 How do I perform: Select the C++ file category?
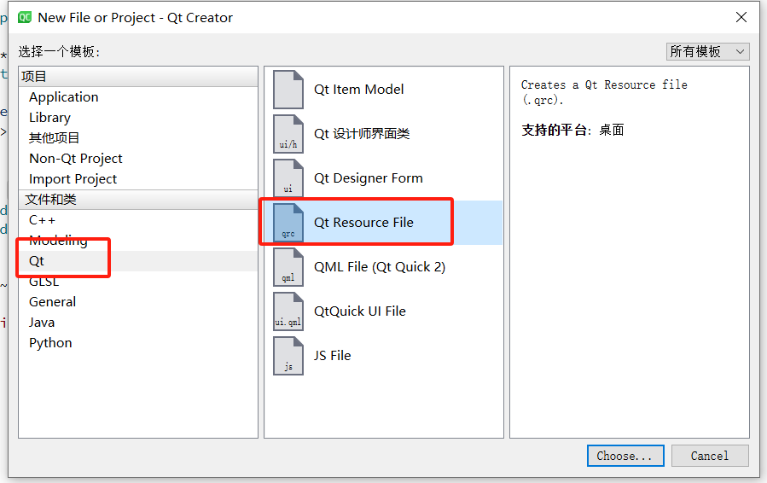coord(42,220)
